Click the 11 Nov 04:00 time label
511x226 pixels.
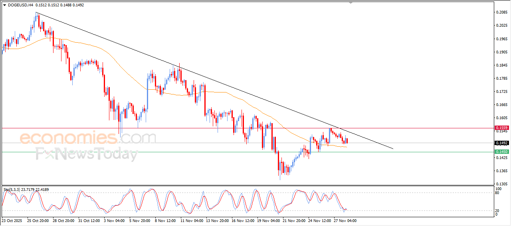coord(192,220)
